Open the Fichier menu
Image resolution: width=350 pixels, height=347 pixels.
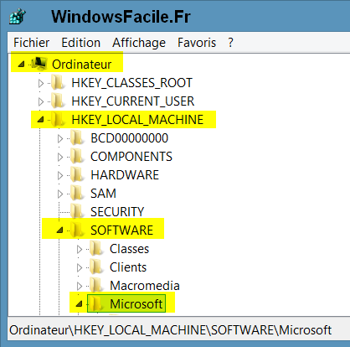(32, 43)
